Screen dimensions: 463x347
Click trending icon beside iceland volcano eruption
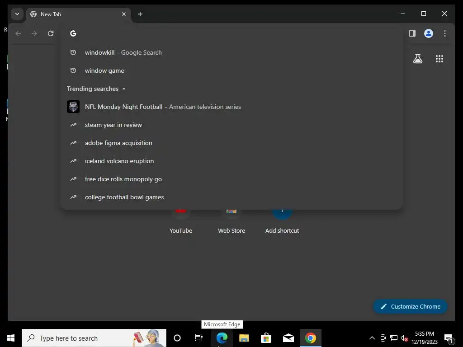pos(73,161)
